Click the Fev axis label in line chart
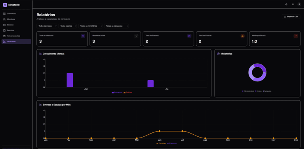Image resolution: width=304 pixels, height=149 pixels. point(68,140)
